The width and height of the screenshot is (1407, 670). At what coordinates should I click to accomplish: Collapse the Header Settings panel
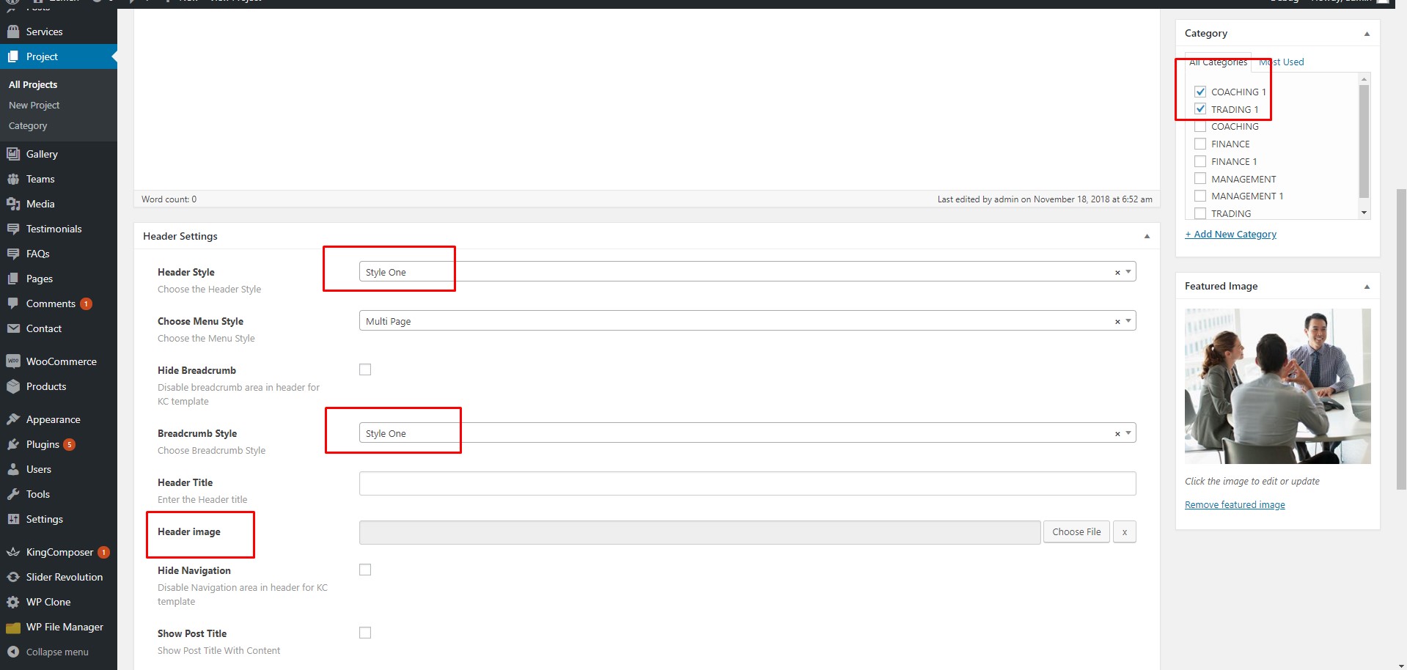tap(1147, 236)
